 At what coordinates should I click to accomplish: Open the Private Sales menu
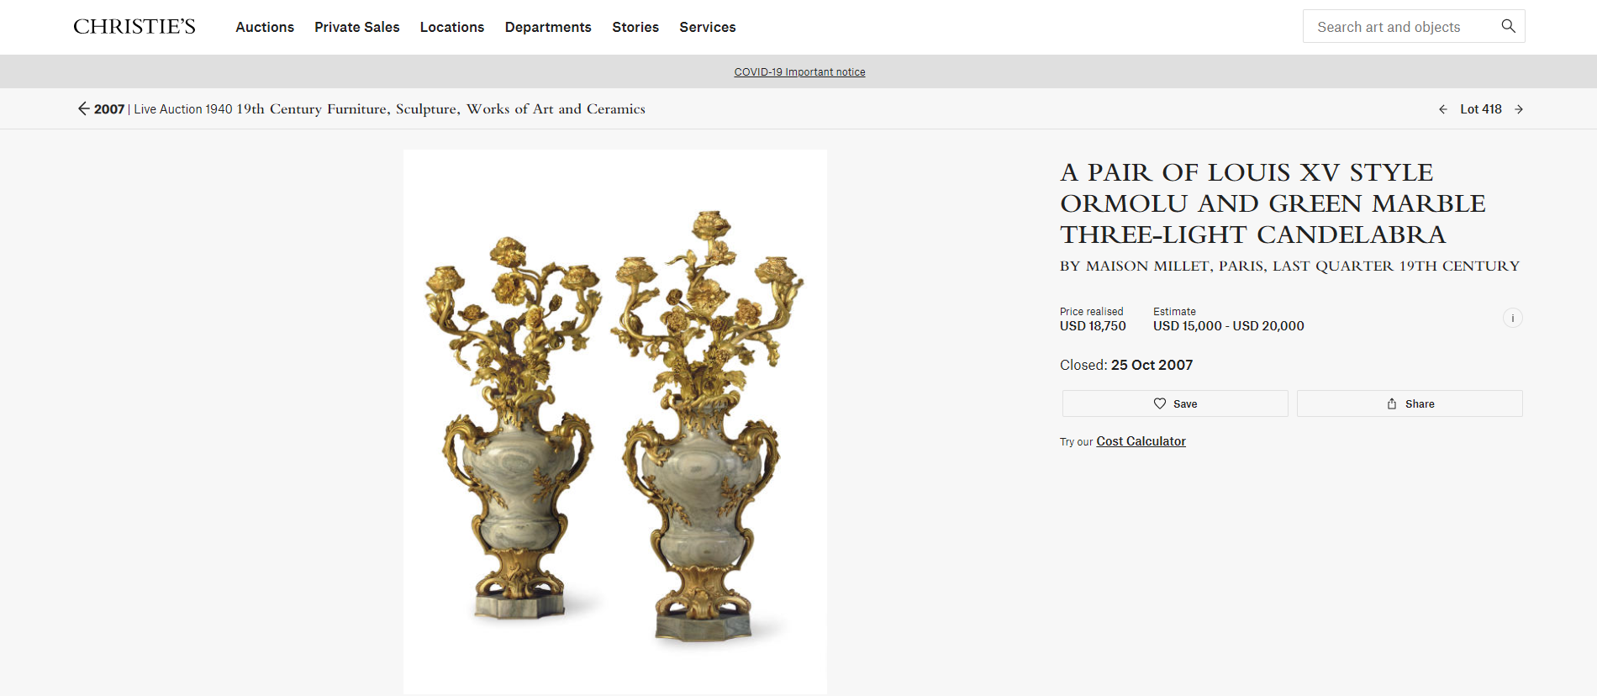coord(357,27)
